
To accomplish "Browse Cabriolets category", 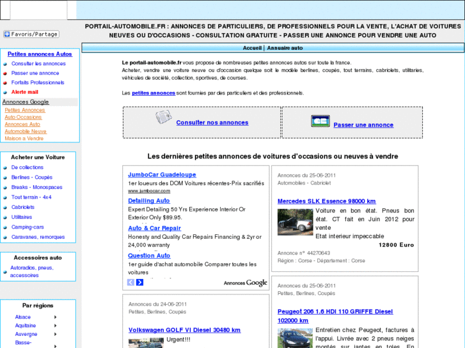I will [23, 208].
